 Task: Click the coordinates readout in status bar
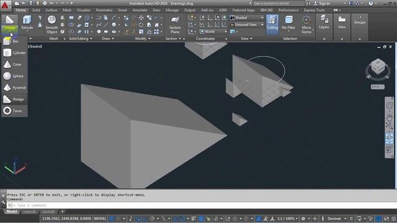pyautogui.click(x=66, y=219)
